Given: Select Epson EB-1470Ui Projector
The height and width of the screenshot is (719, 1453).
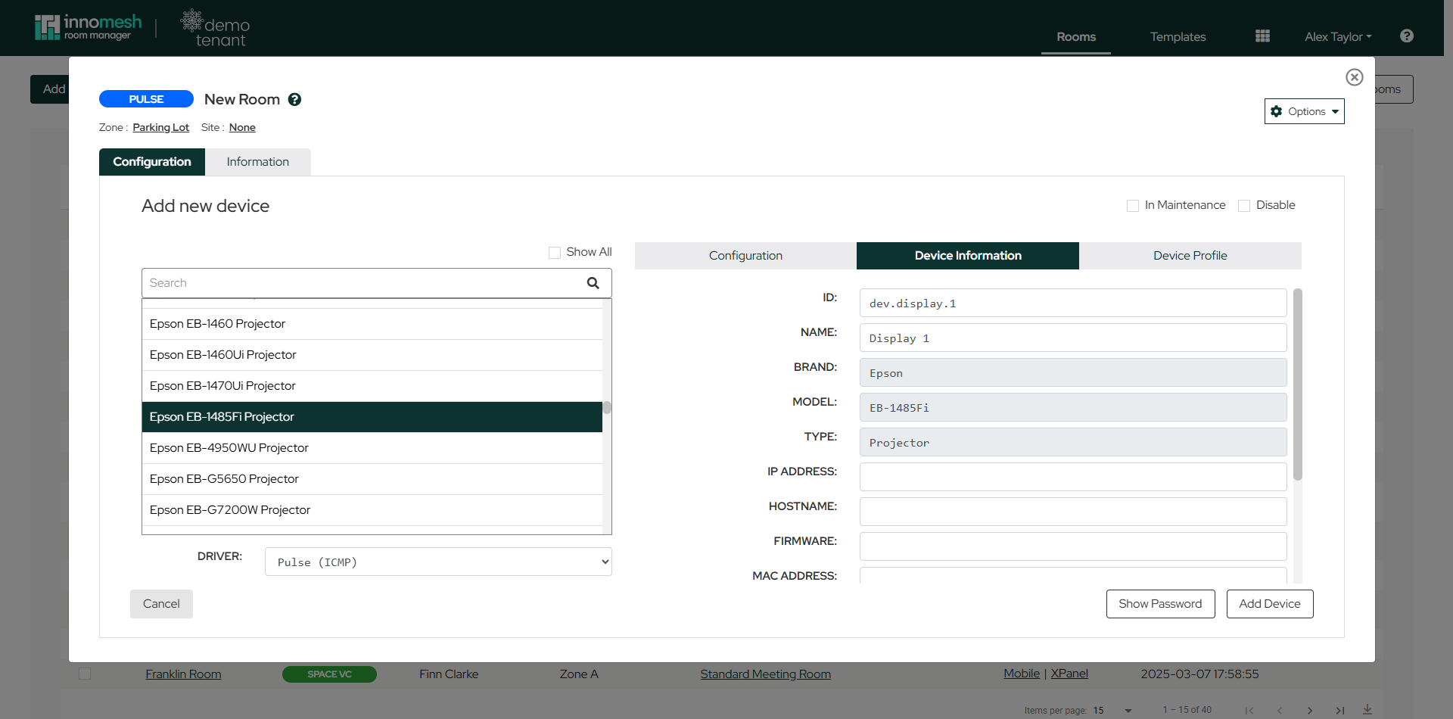Looking at the screenshot, I should 372,386.
